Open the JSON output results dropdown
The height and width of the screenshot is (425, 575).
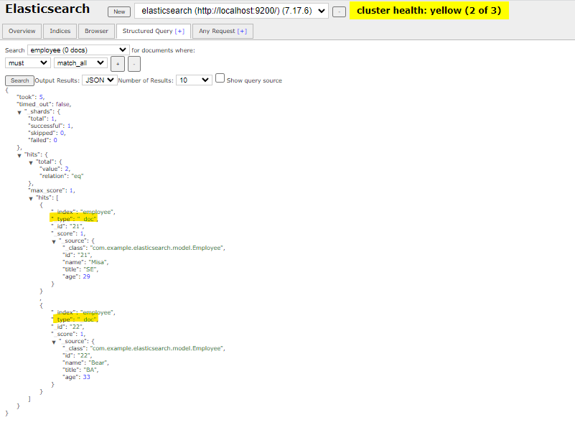(x=99, y=80)
